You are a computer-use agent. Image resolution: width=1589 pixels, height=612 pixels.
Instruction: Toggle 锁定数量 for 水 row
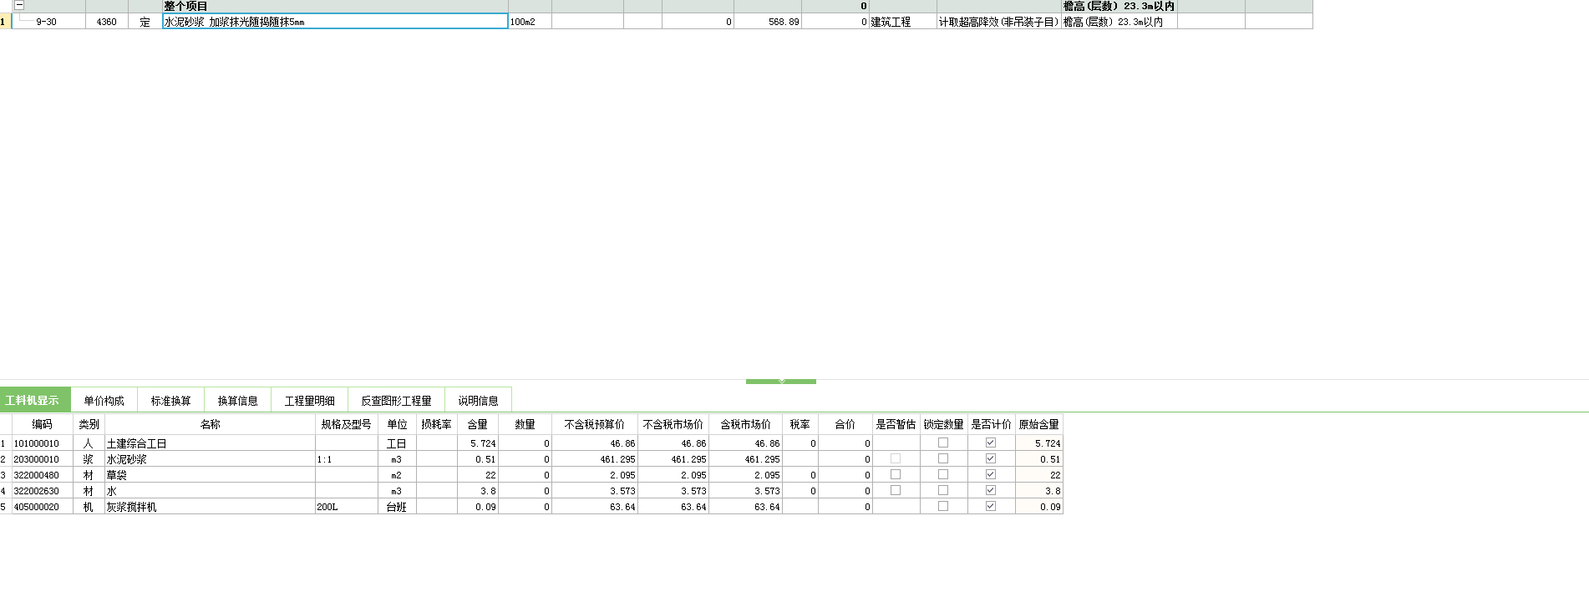(943, 490)
